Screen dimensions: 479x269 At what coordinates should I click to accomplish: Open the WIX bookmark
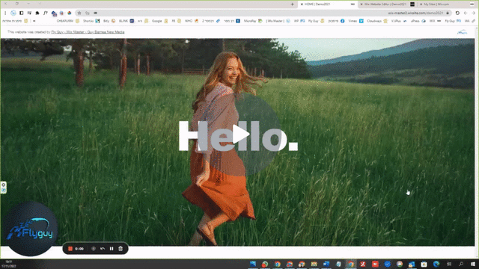tap(436, 21)
